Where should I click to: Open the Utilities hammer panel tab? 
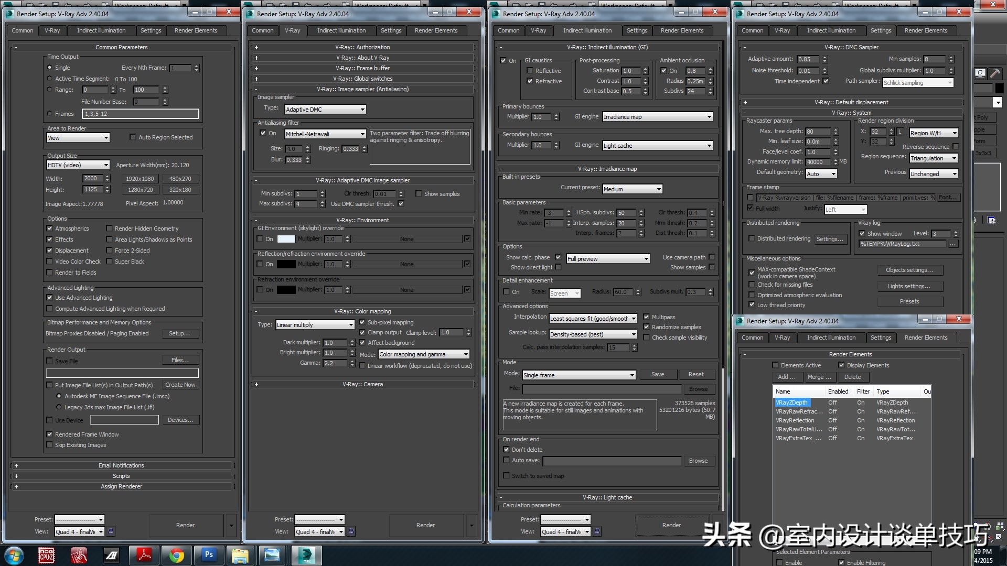[995, 73]
